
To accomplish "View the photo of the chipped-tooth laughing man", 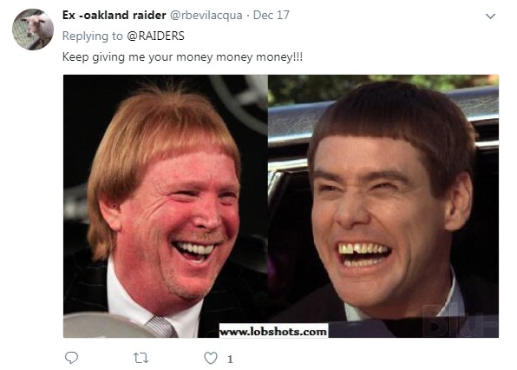I will (383, 206).
